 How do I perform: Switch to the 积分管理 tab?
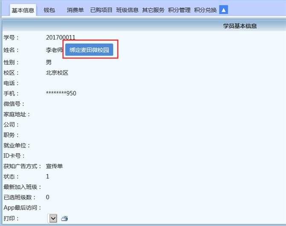click(179, 10)
